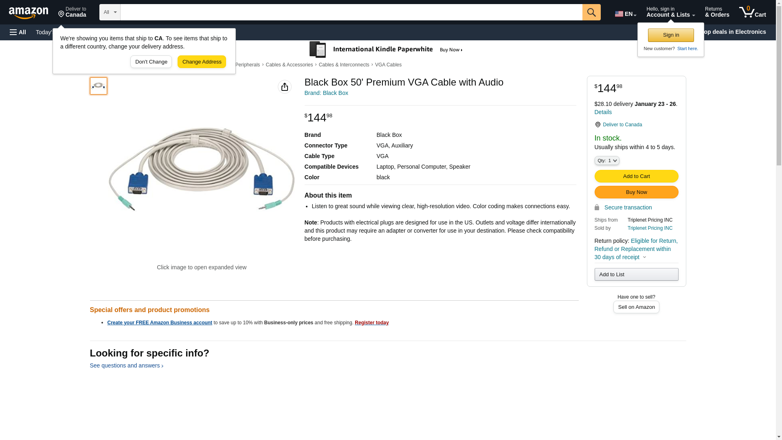Screen dimensions: 782x440
Task: Click into the Amazon search field
Action: [x=351, y=12]
